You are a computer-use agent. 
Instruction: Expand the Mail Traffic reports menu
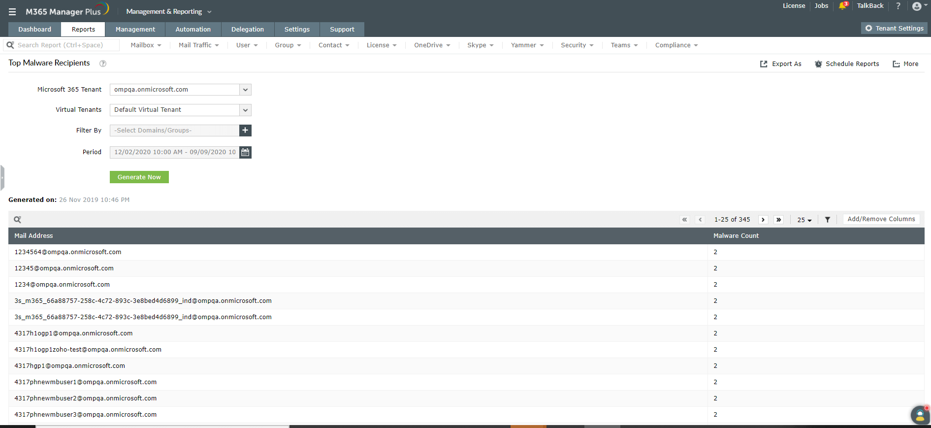pos(199,45)
